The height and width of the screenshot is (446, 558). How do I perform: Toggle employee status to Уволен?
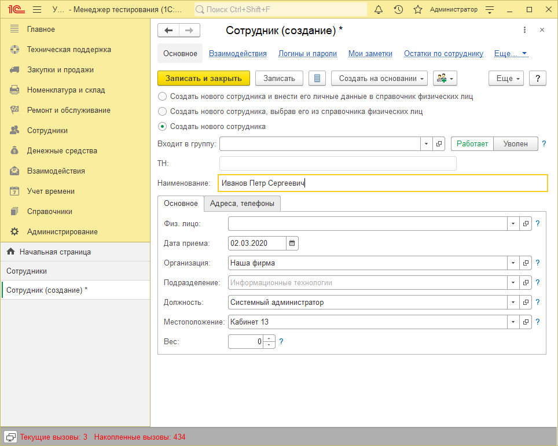(515, 144)
